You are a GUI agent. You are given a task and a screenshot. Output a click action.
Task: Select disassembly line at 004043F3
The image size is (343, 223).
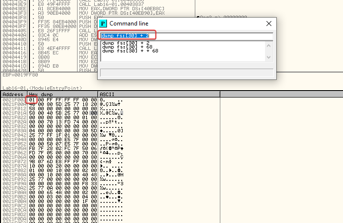click(x=14, y=13)
